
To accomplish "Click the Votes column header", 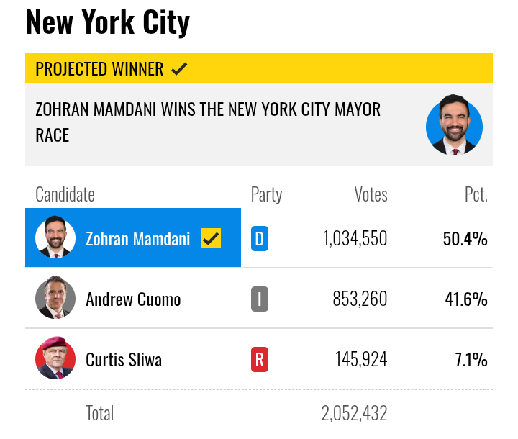I will (371, 194).
